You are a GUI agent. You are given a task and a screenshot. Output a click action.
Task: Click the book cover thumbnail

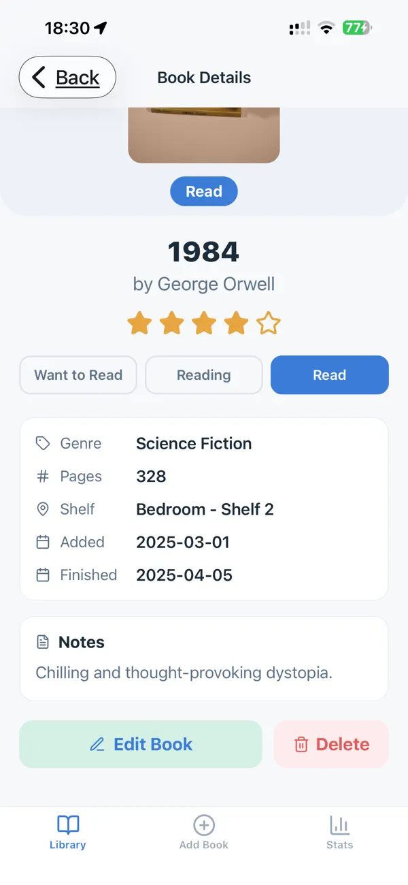tap(203, 134)
